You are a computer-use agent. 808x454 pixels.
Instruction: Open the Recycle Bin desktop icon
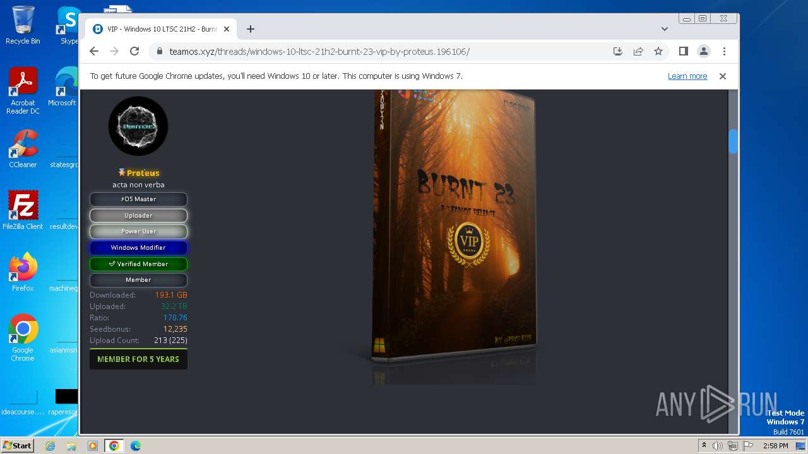click(x=23, y=25)
